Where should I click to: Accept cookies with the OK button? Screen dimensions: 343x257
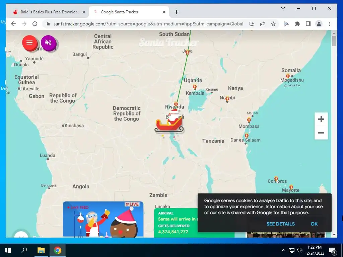pyautogui.click(x=314, y=224)
